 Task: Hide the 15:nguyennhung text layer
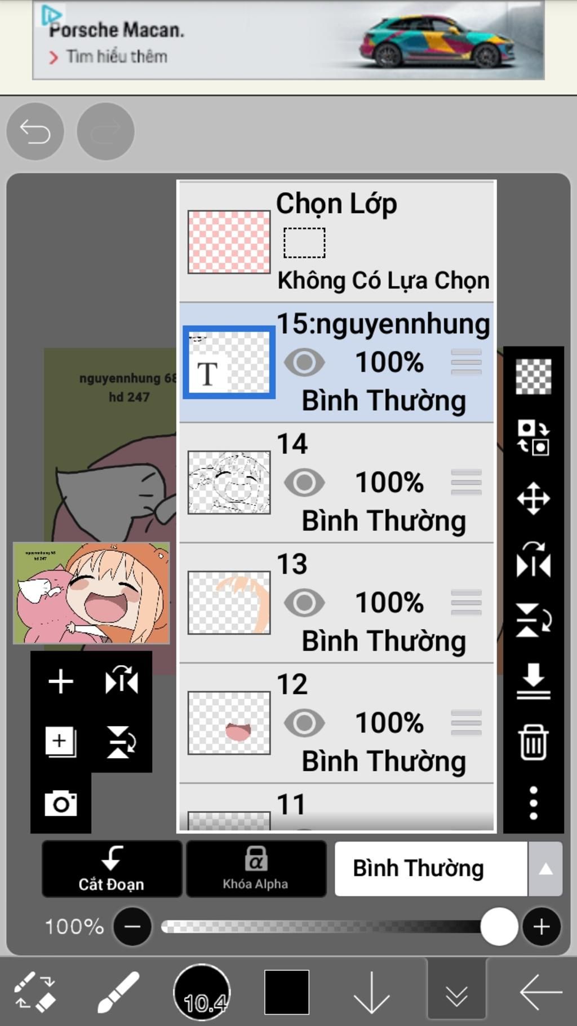[x=304, y=362]
